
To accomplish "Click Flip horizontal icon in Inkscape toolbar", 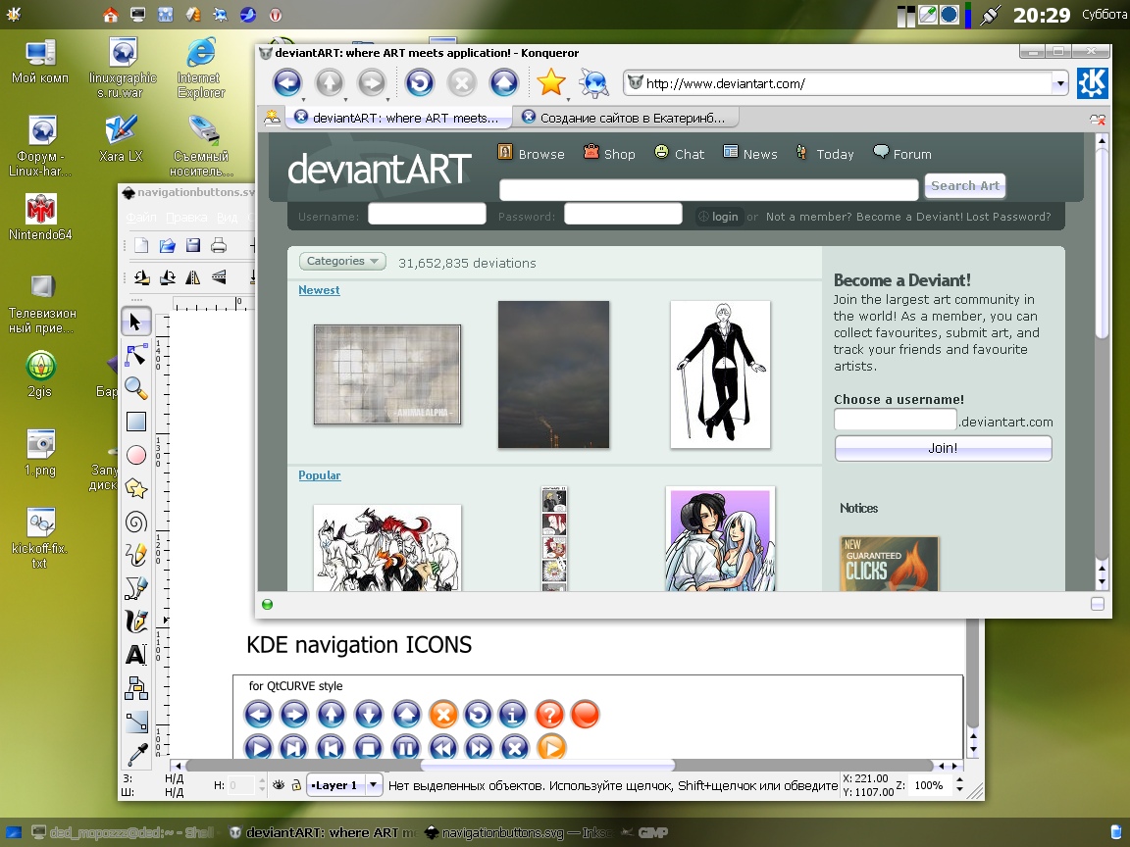I will (x=193, y=277).
